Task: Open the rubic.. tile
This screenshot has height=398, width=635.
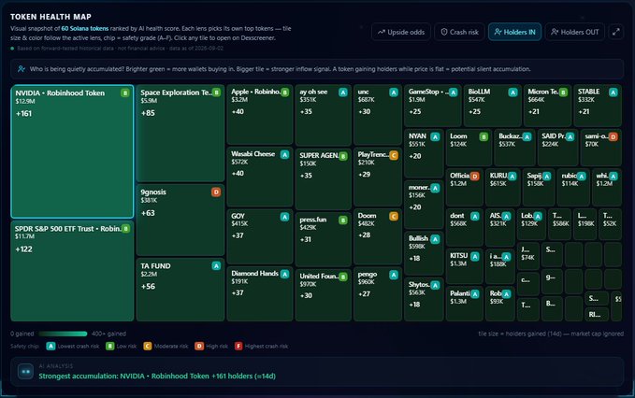Action: point(573,187)
